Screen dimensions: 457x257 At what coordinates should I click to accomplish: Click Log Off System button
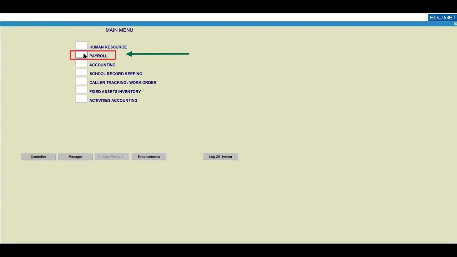click(221, 157)
